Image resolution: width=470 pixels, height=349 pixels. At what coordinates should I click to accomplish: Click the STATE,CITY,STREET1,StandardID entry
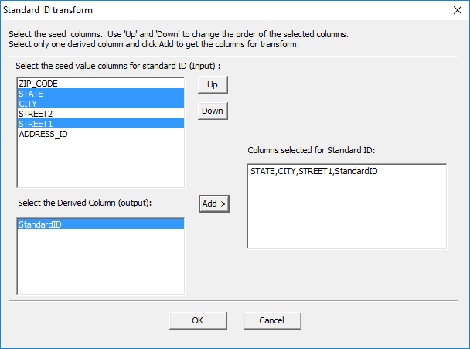(314, 171)
